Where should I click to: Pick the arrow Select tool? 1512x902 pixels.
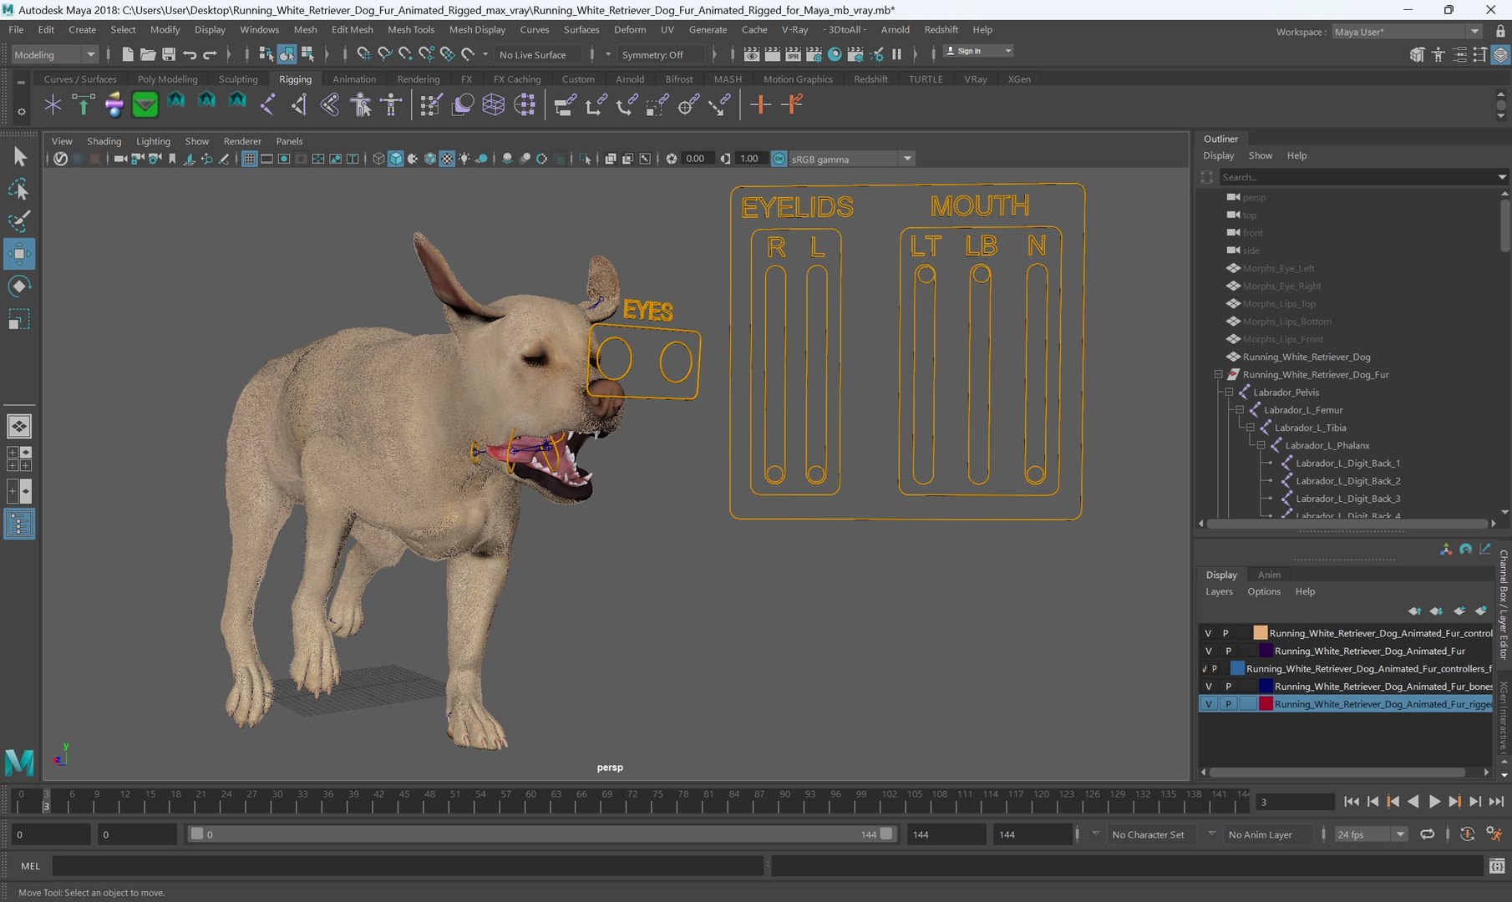(18, 156)
